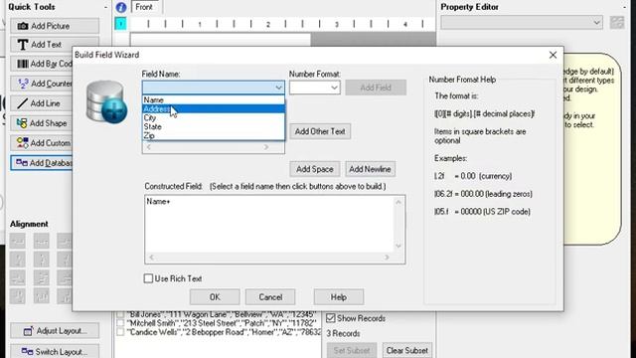Switch to the Front tab
The width and height of the screenshot is (636, 358).
click(x=144, y=7)
